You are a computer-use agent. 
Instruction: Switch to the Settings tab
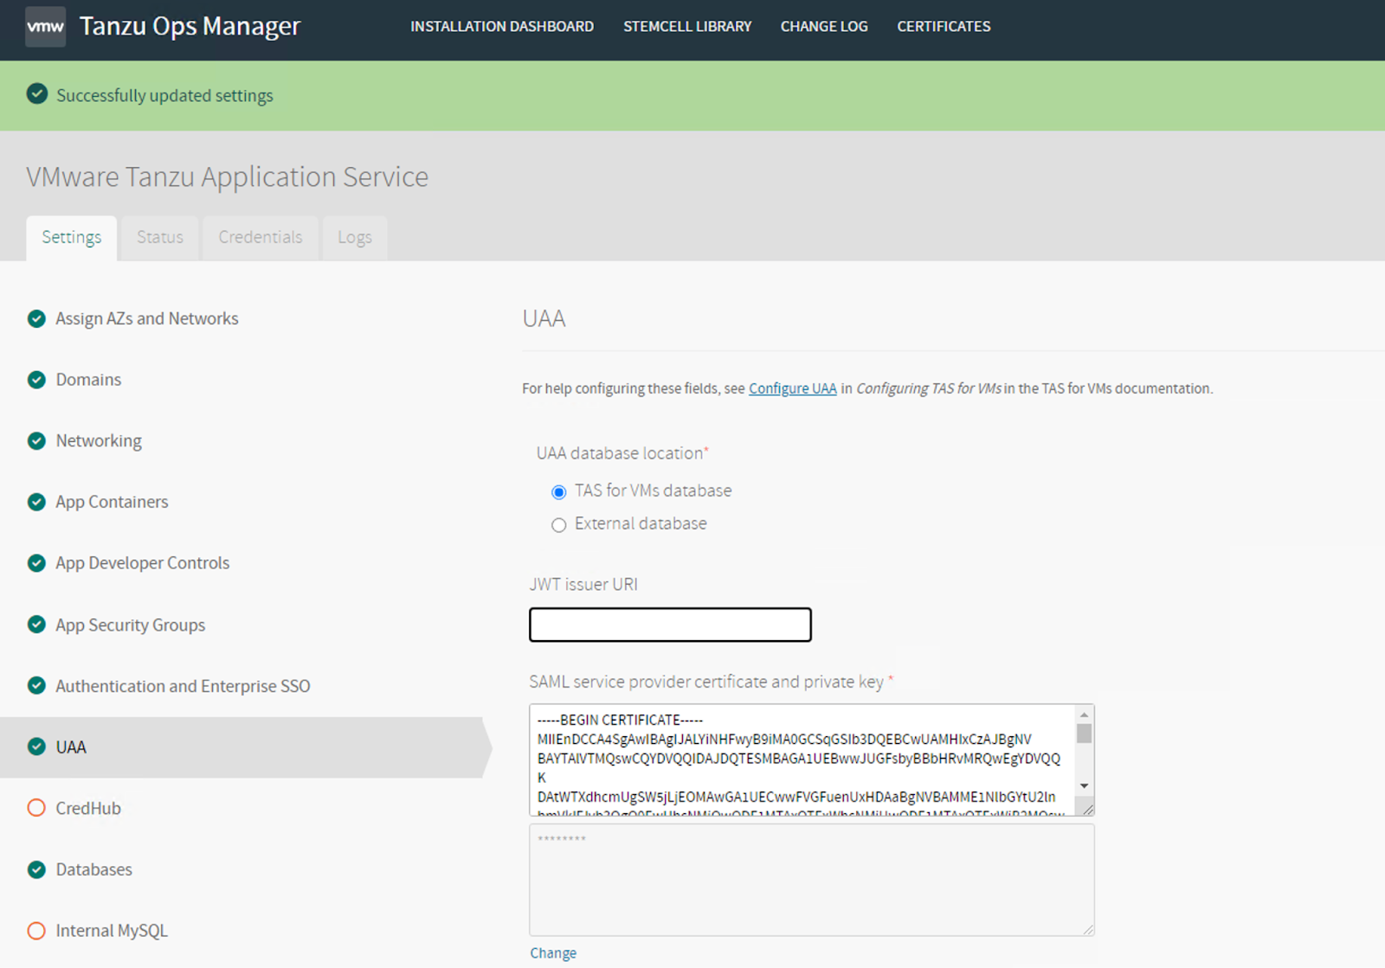[72, 238]
